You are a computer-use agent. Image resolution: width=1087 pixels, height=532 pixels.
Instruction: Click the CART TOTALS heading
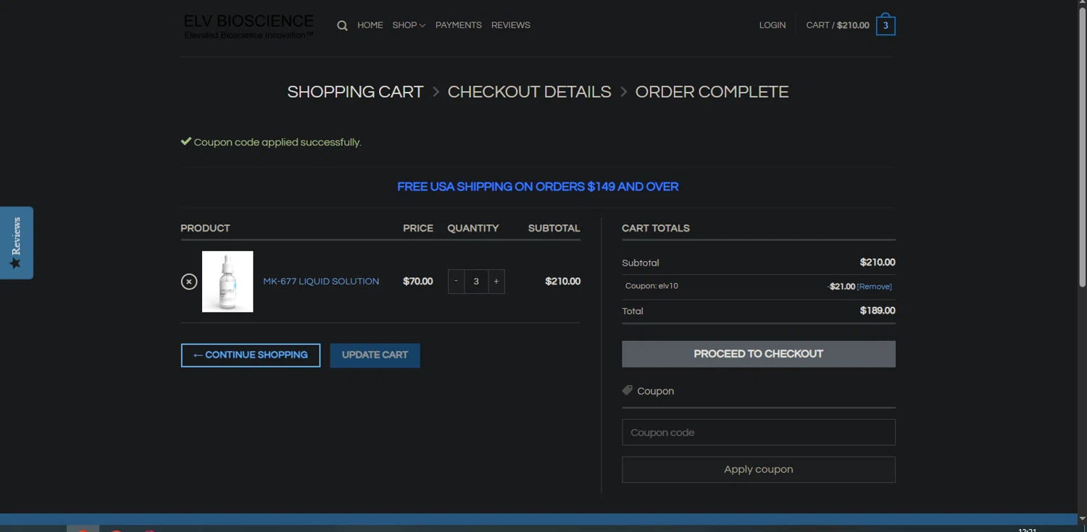point(656,228)
